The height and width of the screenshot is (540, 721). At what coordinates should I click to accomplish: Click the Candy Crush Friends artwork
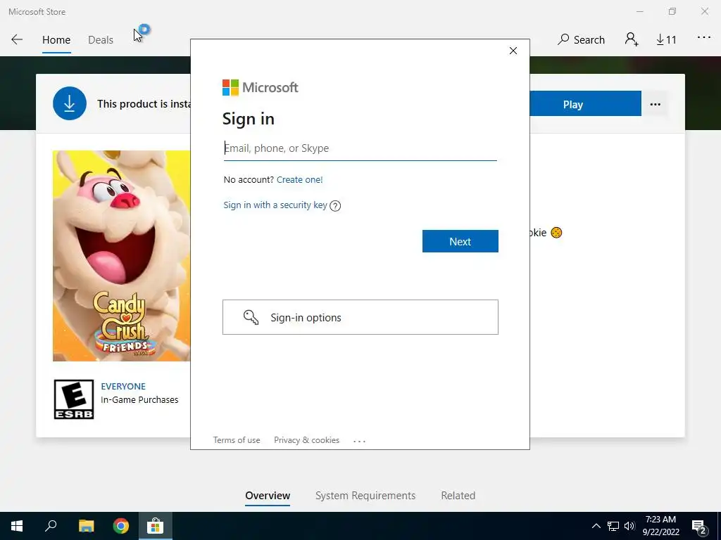click(x=121, y=256)
